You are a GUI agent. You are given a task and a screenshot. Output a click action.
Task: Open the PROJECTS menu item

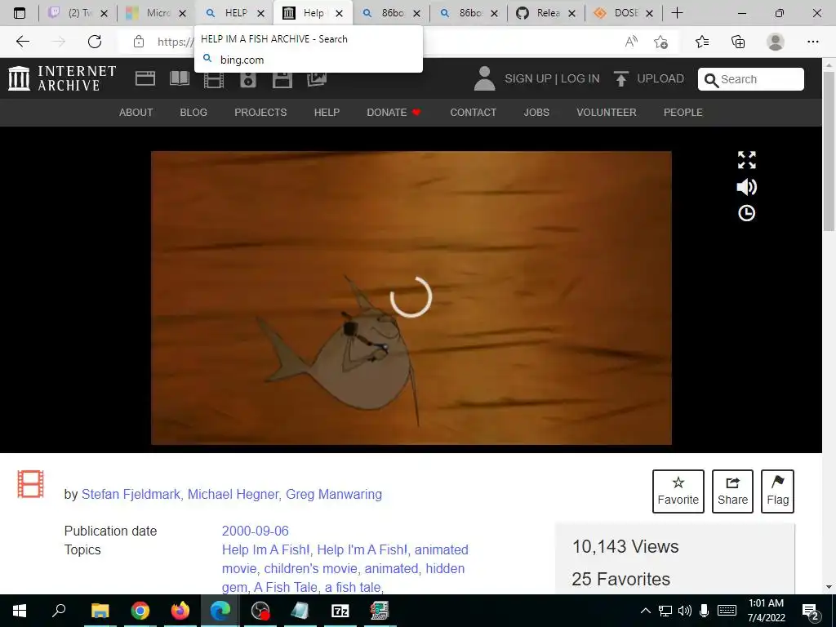(x=260, y=113)
